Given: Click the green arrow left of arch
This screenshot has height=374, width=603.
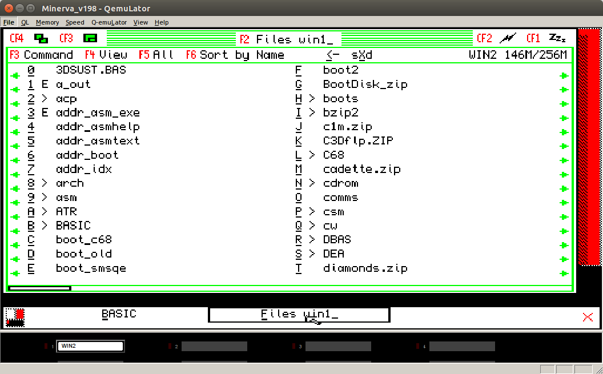Looking at the screenshot, I should point(15,188).
